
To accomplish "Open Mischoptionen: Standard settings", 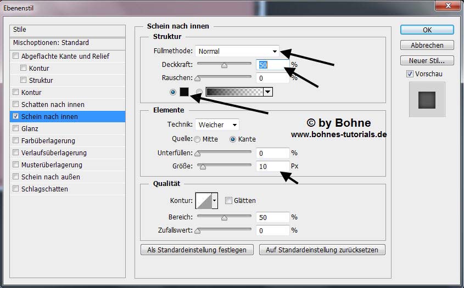I will (51, 43).
